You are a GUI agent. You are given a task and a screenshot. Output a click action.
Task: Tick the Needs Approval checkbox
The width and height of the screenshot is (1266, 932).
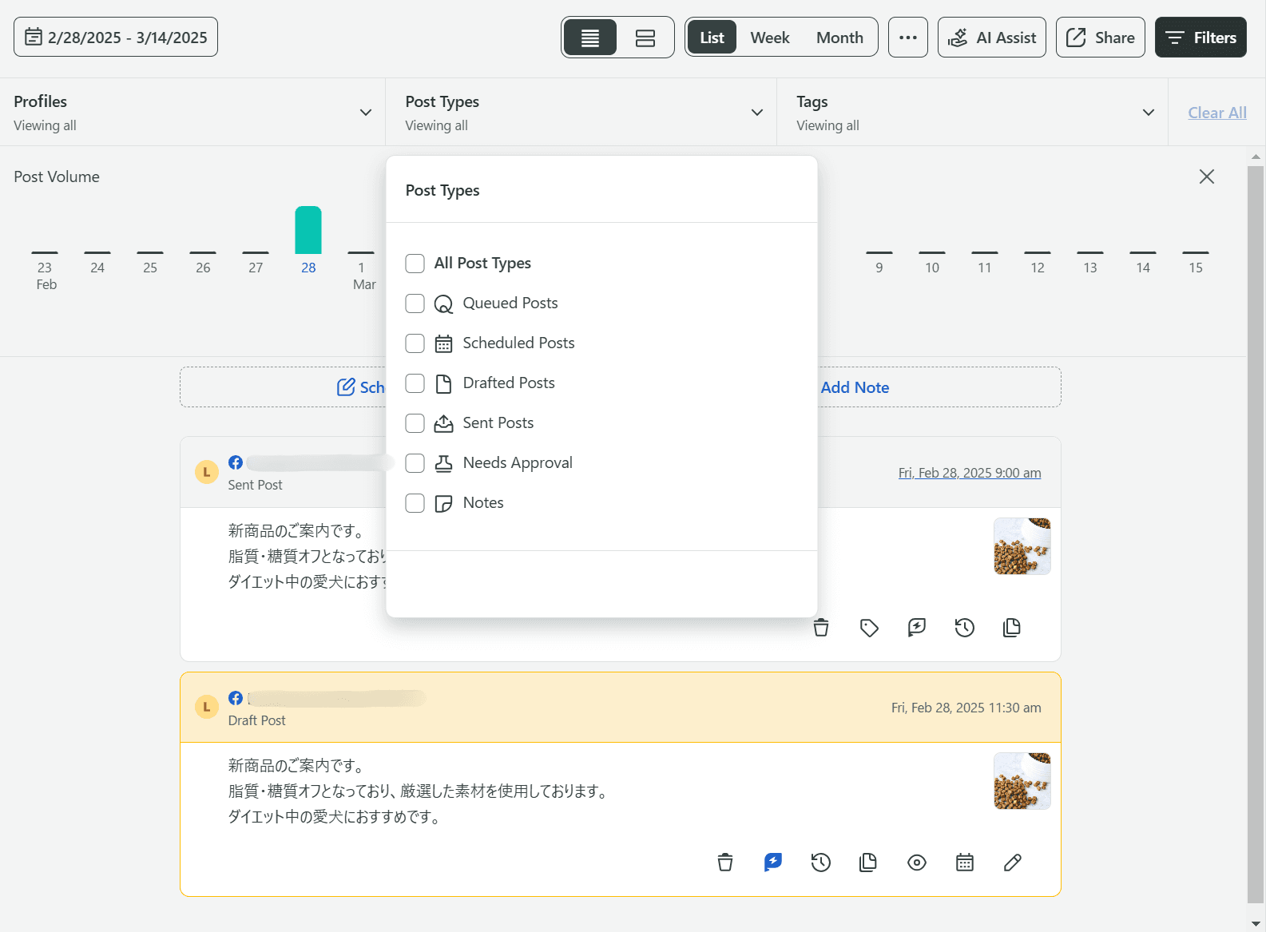click(x=415, y=463)
